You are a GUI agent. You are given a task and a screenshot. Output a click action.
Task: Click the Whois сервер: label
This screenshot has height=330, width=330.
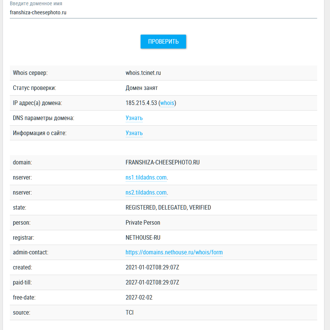[x=30, y=73]
